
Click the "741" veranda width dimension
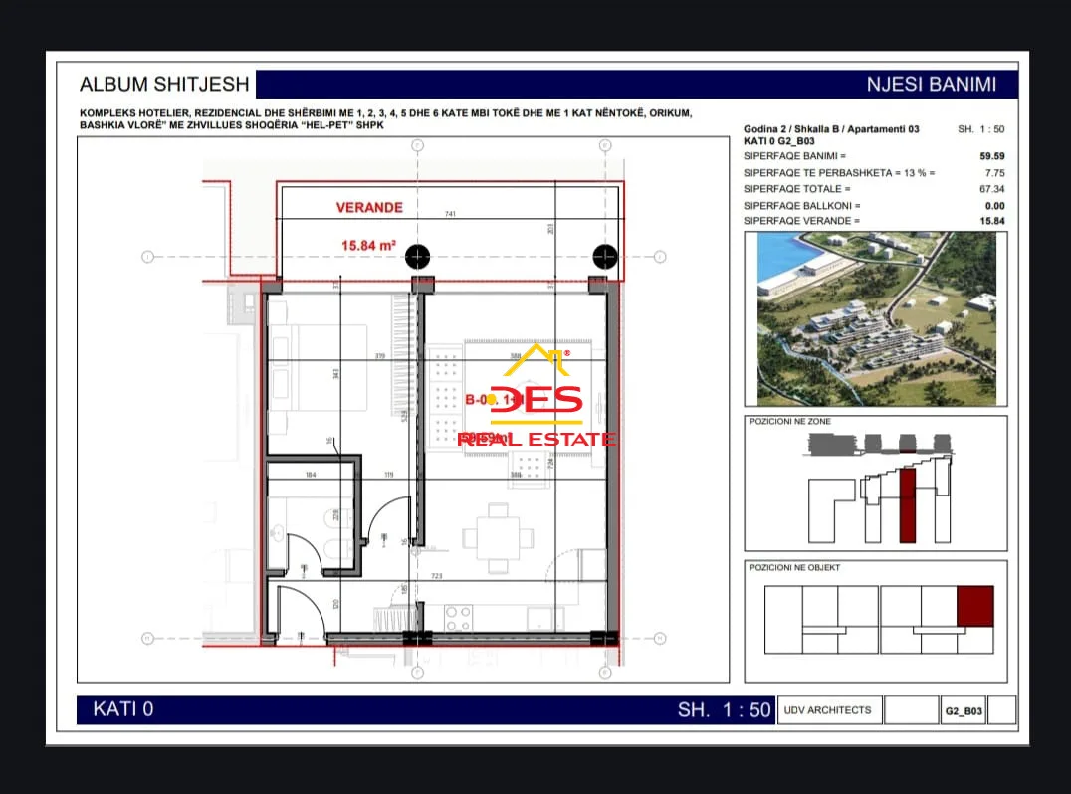tap(450, 214)
